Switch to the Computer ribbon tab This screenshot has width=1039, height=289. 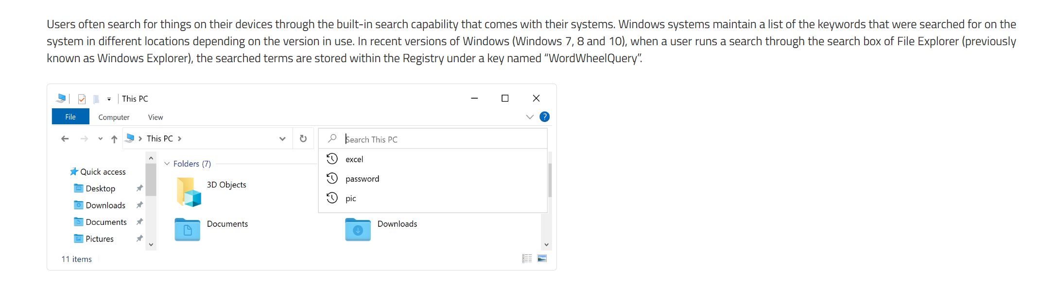[114, 117]
